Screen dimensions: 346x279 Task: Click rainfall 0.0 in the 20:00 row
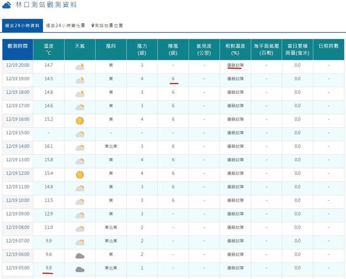[297, 65]
